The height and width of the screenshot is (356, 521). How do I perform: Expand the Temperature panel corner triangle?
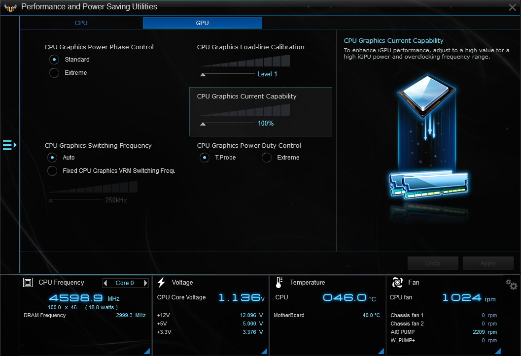(381, 351)
